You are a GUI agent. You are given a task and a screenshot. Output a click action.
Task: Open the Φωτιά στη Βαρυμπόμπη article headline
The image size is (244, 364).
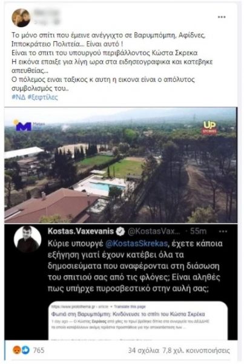point(128,314)
